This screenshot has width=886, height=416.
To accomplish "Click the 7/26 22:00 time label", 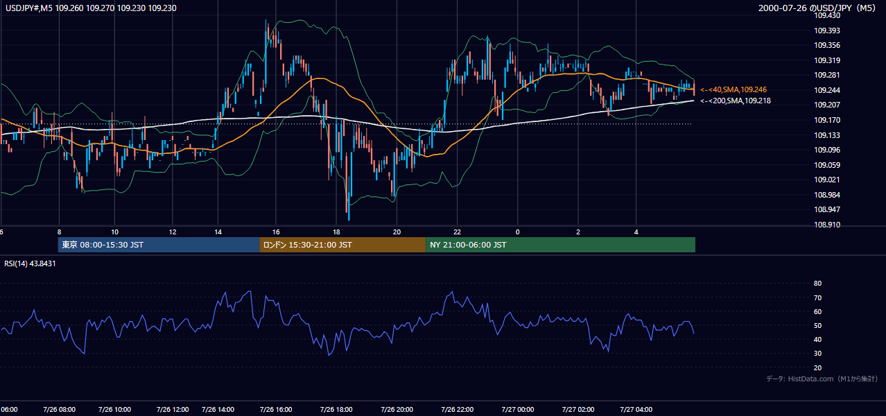I will click(x=458, y=410).
